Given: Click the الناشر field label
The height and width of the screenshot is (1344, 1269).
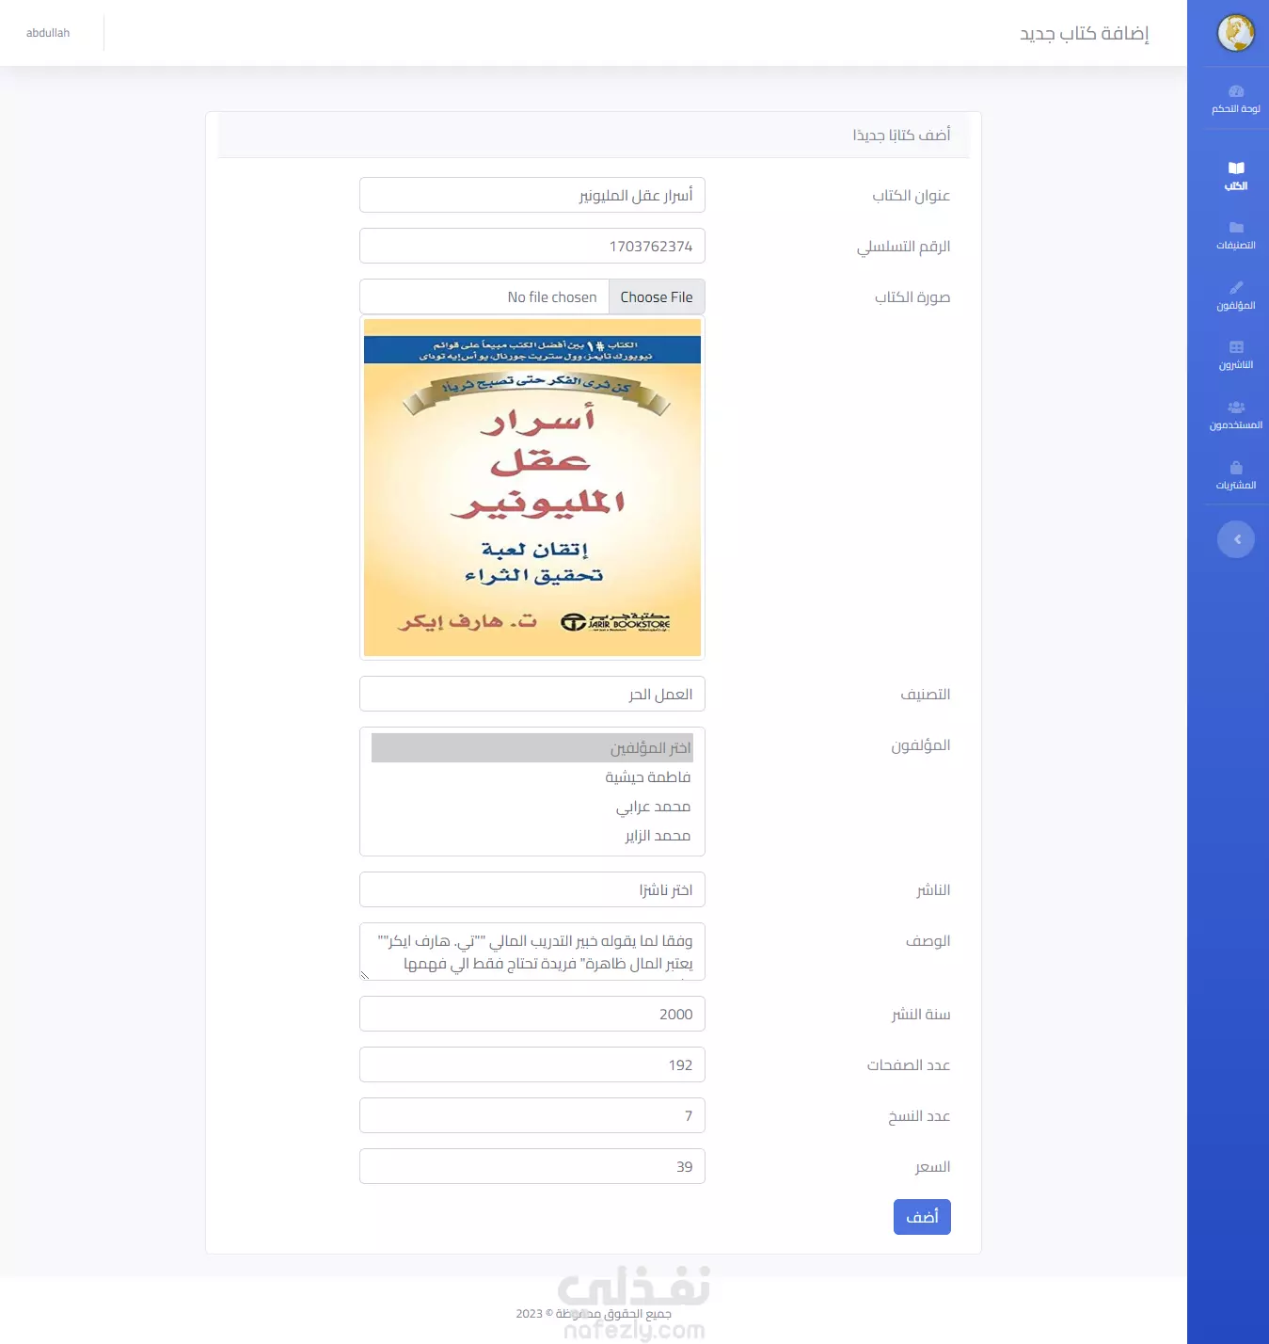Looking at the screenshot, I should pyautogui.click(x=933, y=890).
